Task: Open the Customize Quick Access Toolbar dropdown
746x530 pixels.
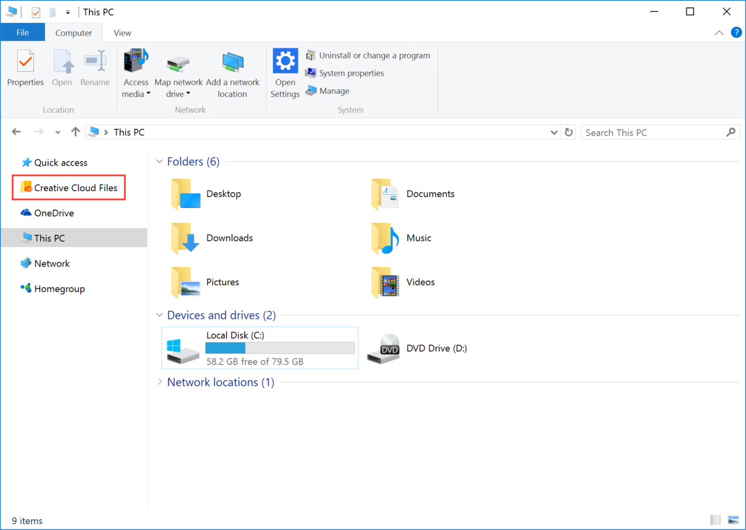Action: point(68,12)
